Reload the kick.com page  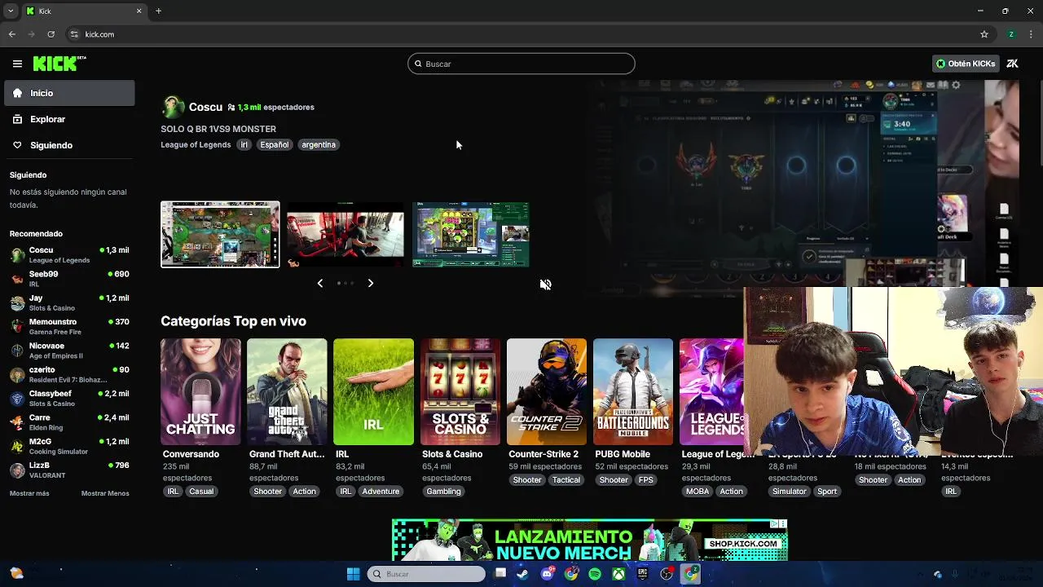pyautogui.click(x=51, y=34)
